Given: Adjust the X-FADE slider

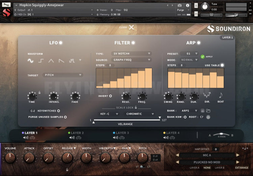Looking at the screenshot, I should [221, 135].
